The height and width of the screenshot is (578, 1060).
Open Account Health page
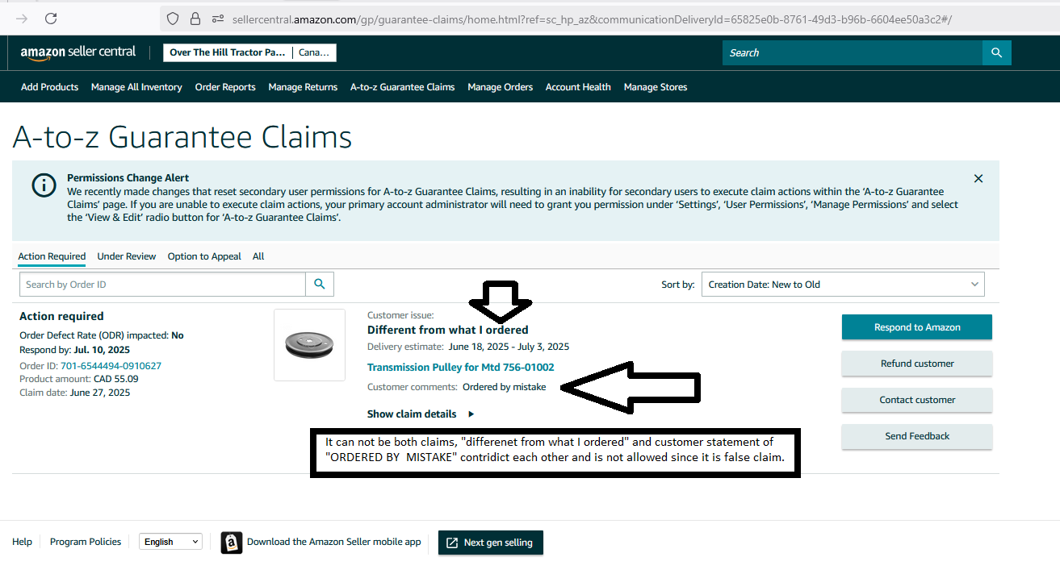pos(578,87)
